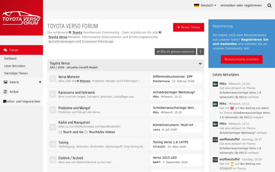Click wolfloestoffel avatar at Sonntag 16:37
The width and height of the screenshot is (275, 172).
pos(215,140)
